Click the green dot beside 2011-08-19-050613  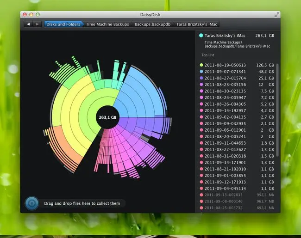(x=201, y=65)
